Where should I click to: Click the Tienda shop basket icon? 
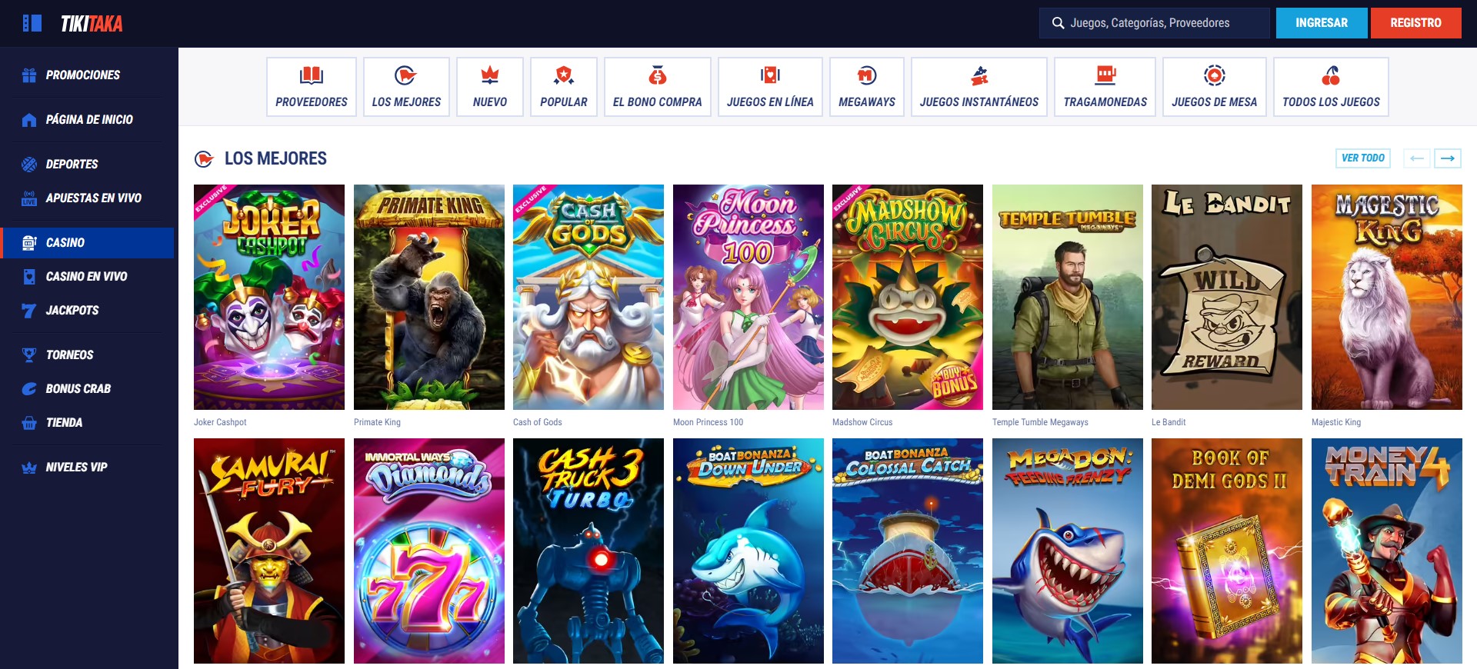click(29, 423)
